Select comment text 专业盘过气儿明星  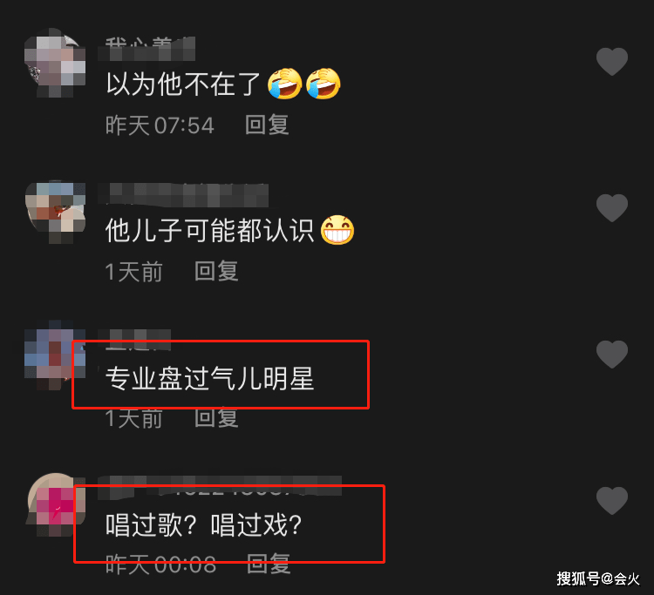pyautogui.click(x=209, y=378)
